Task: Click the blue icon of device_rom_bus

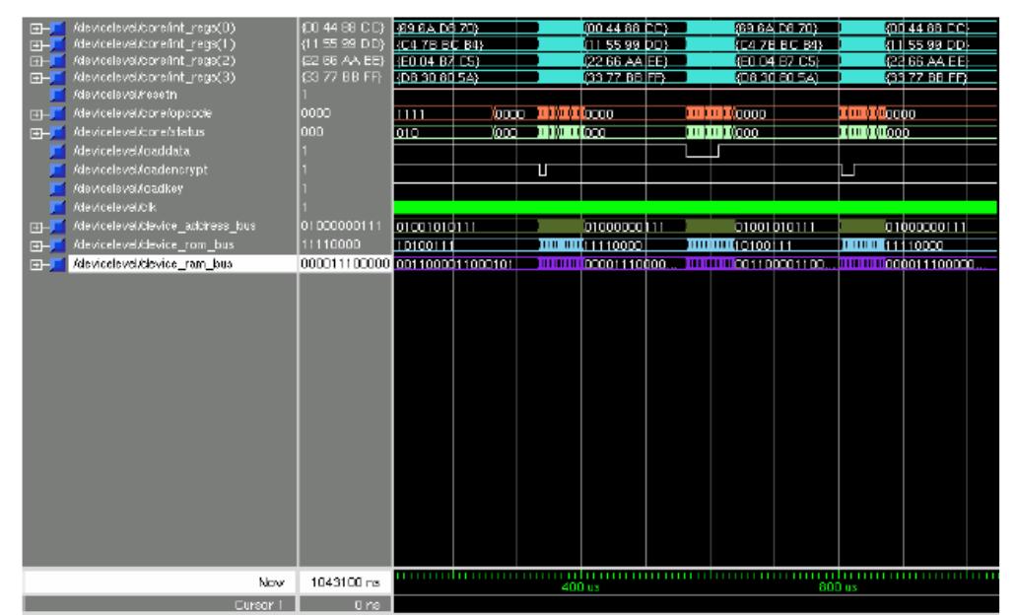Action: point(58,245)
